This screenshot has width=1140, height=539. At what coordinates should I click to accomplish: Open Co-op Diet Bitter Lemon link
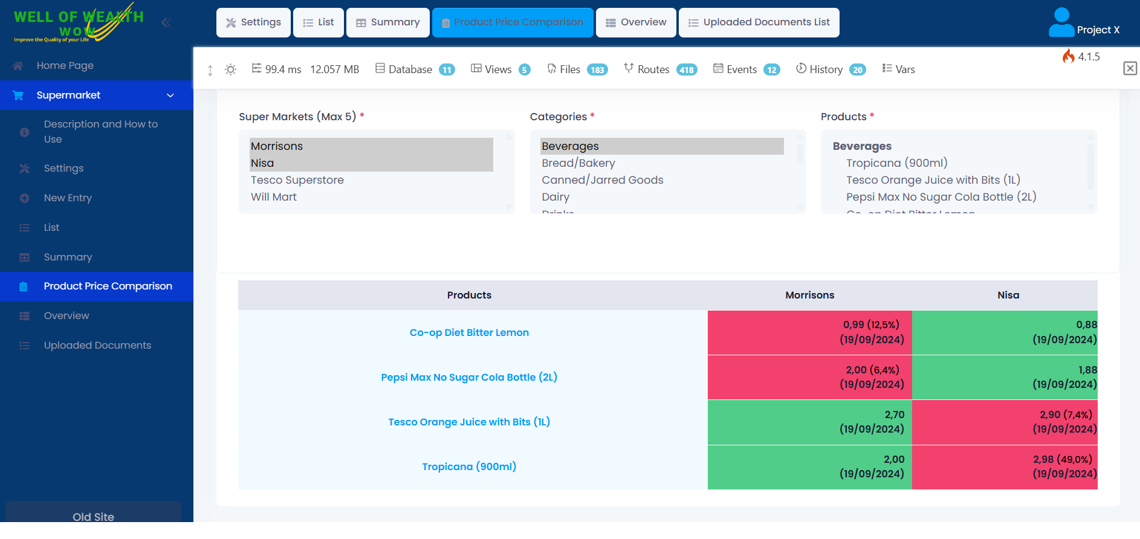coord(469,332)
